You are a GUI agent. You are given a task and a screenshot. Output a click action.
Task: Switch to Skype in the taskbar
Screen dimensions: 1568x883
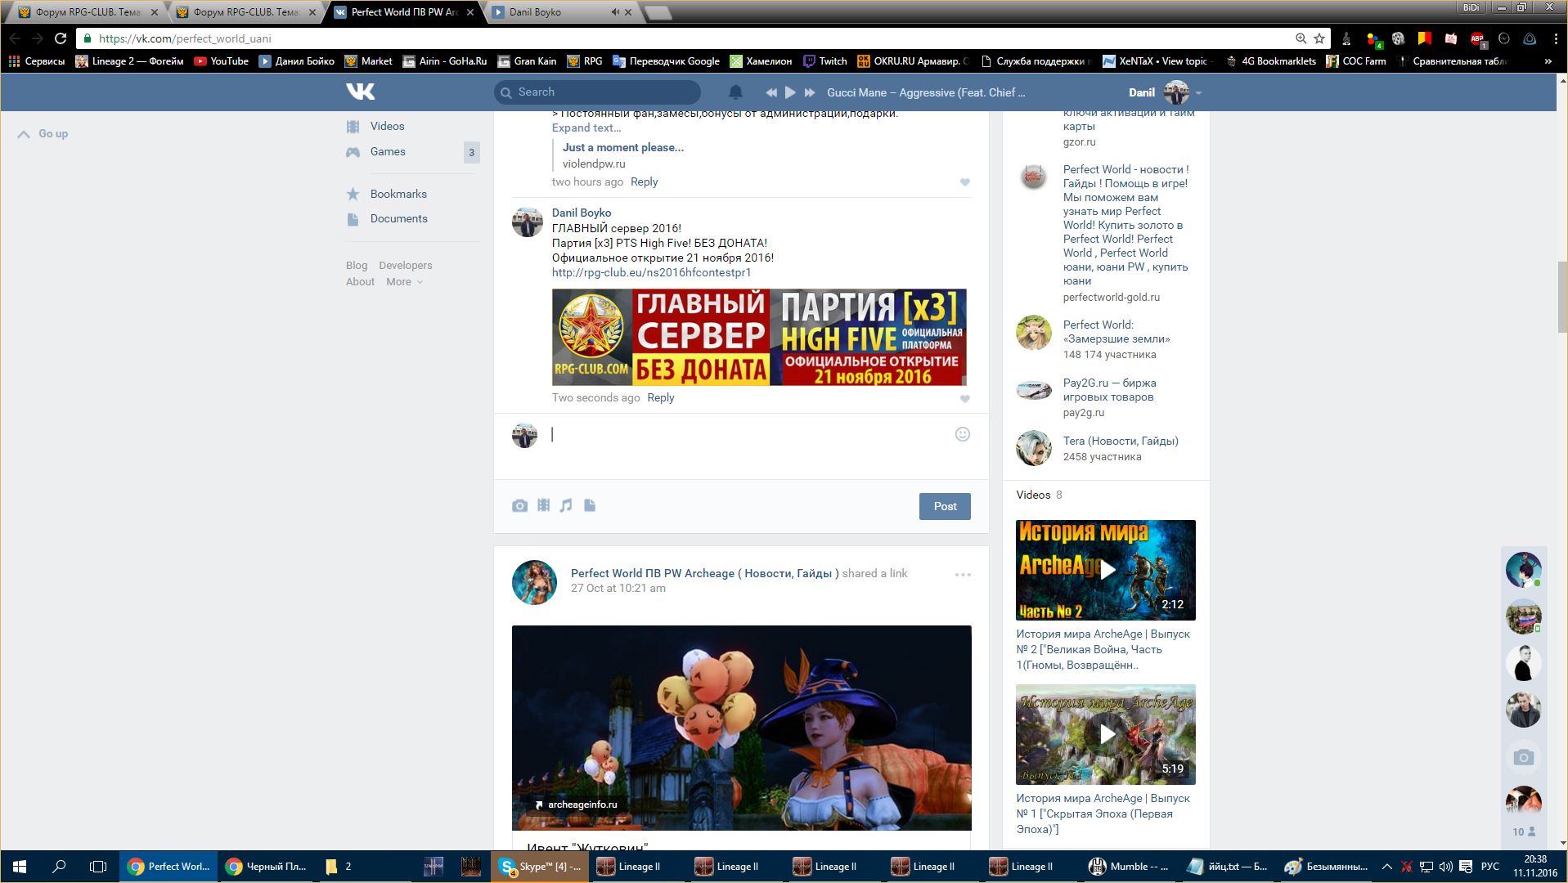[540, 867]
